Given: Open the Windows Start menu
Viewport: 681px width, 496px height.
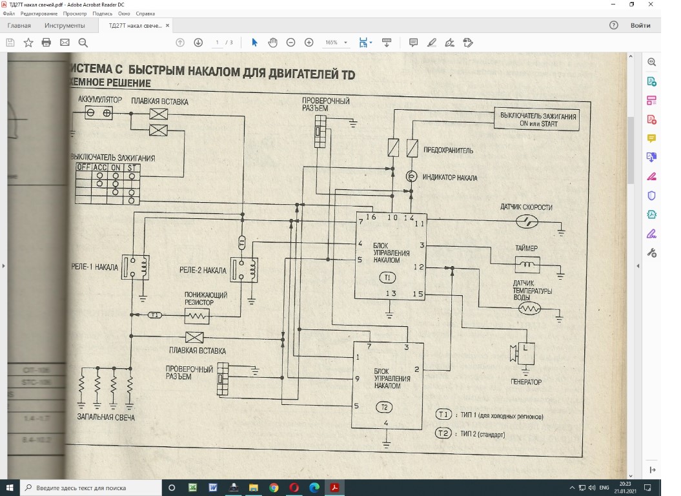Looking at the screenshot, I should pyautogui.click(x=10, y=488).
